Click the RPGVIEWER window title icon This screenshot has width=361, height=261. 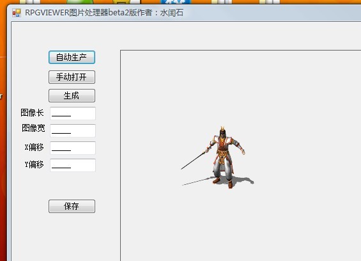point(17,13)
